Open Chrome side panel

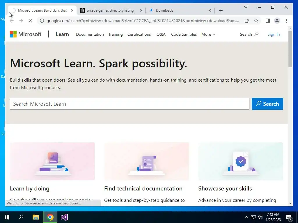(x=268, y=21)
